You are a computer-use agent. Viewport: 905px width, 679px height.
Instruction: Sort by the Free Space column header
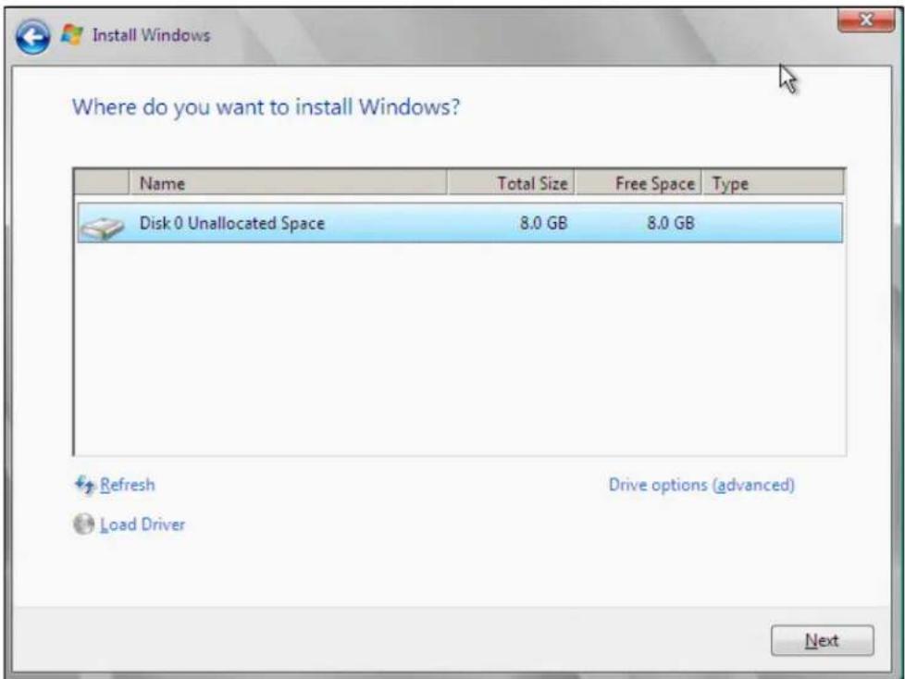click(x=638, y=183)
